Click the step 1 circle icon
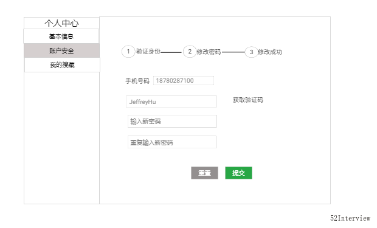The image size is (377, 228). point(128,52)
